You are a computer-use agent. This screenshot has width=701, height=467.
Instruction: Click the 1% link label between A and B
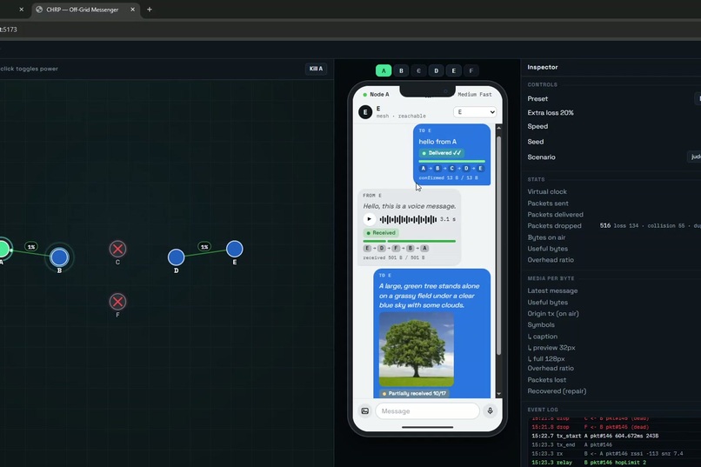coord(30,247)
